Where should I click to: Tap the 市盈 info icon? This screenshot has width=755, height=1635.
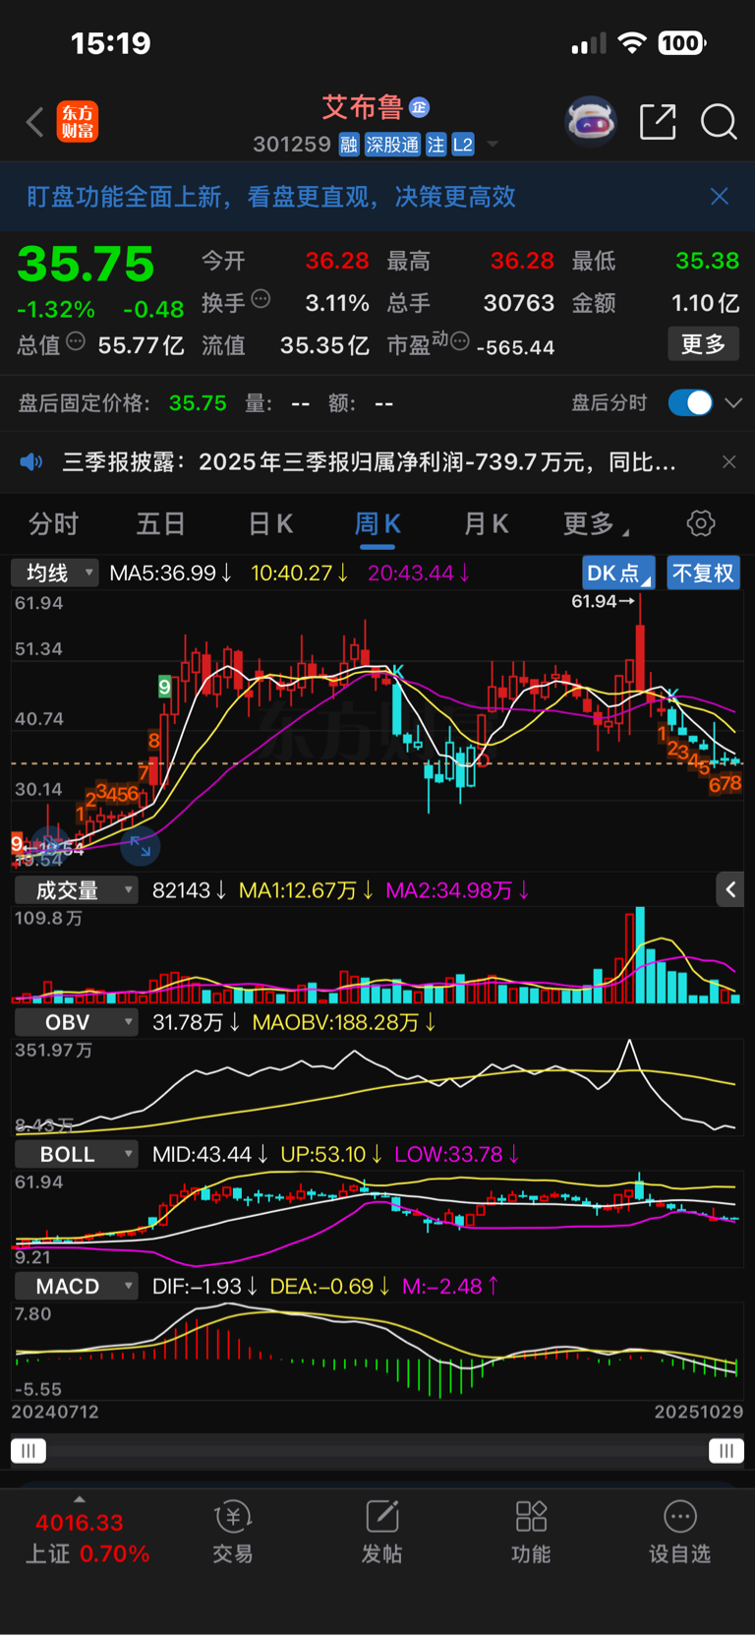459,341
